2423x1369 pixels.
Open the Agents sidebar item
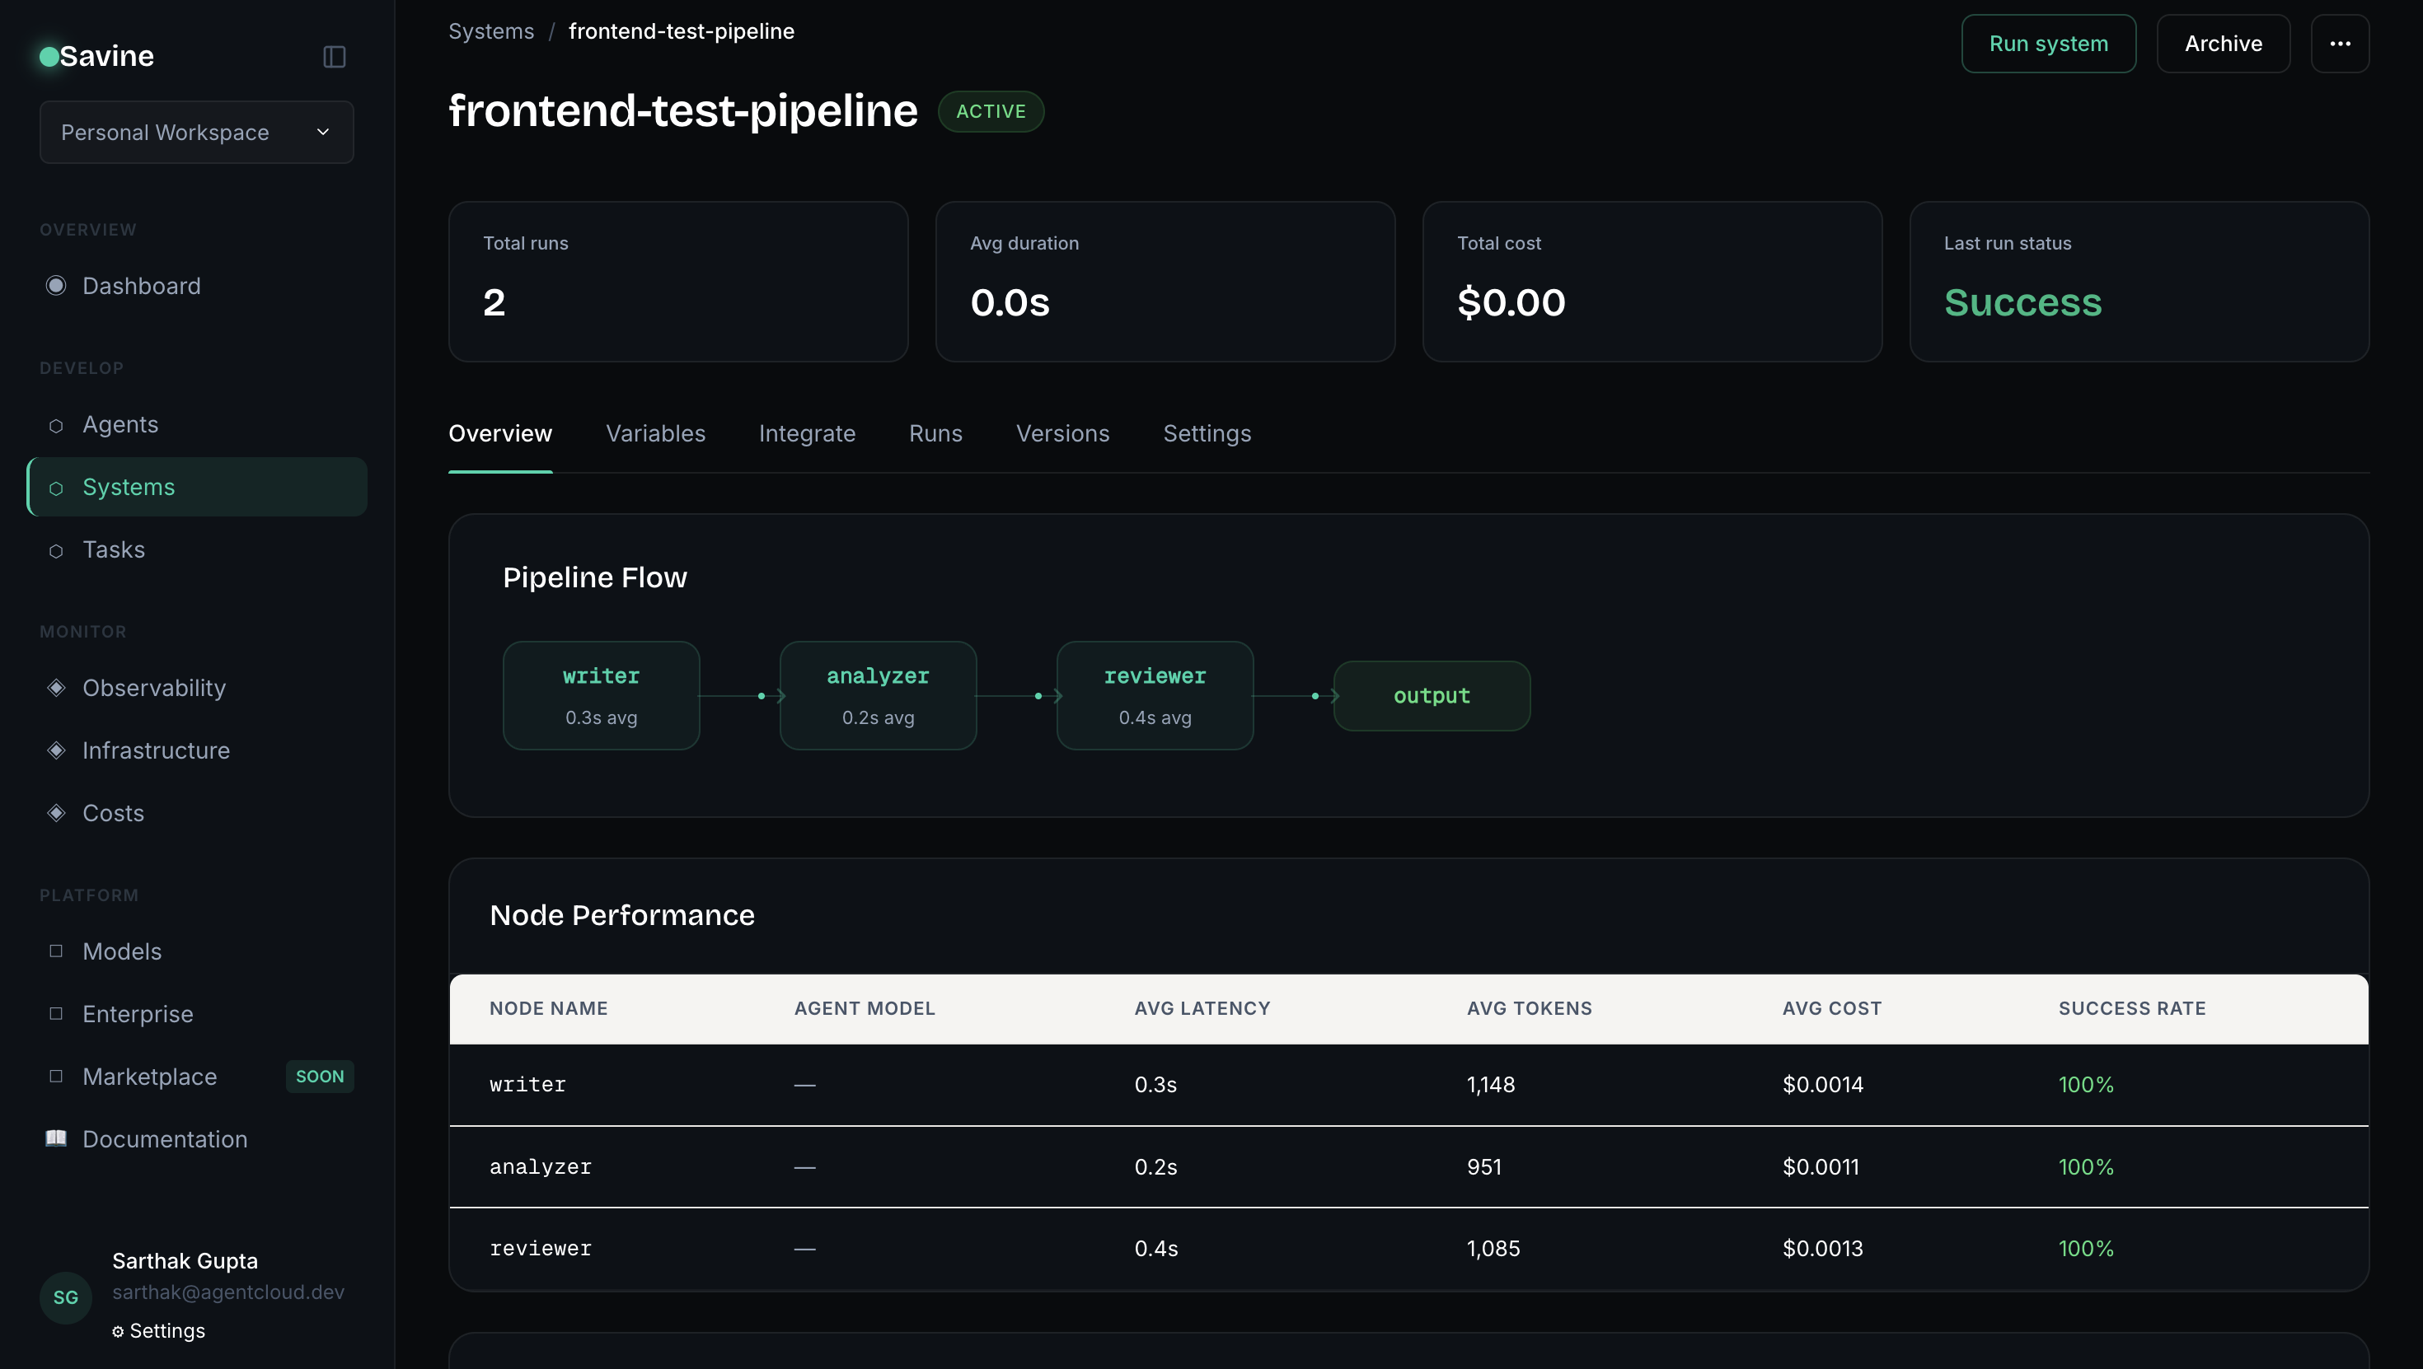[x=120, y=424]
